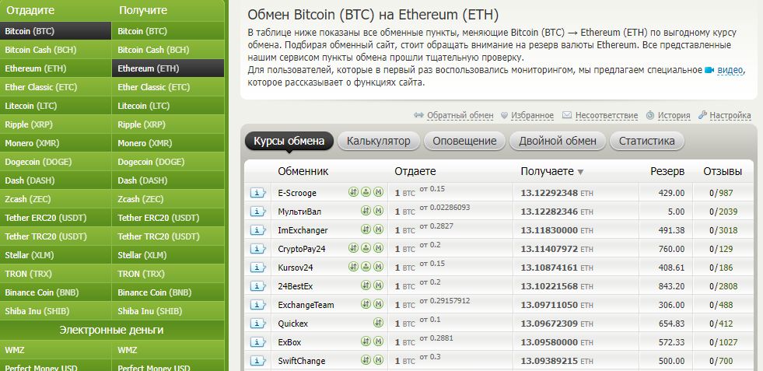Click the M badge in МультиВал row
This screenshot has width=763, height=371.
click(x=378, y=211)
